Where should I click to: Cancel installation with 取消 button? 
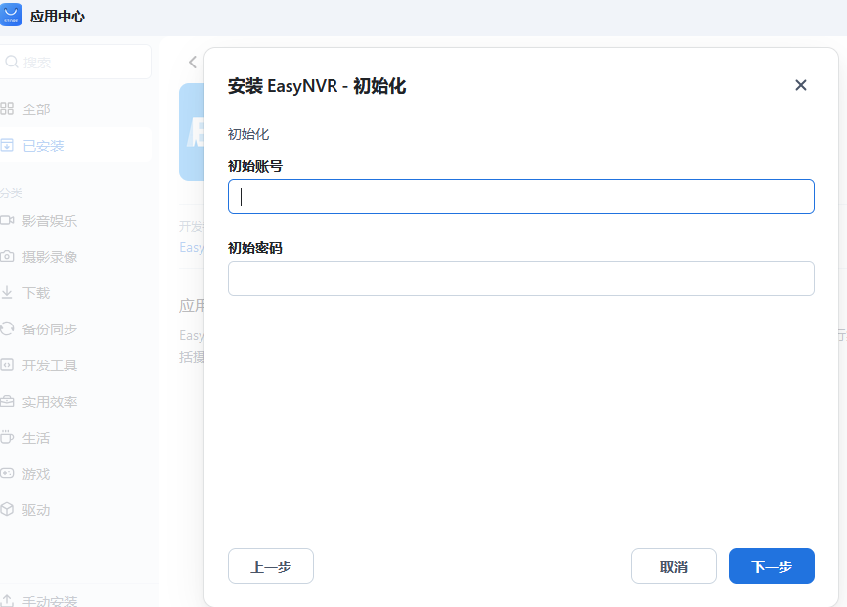click(x=673, y=566)
